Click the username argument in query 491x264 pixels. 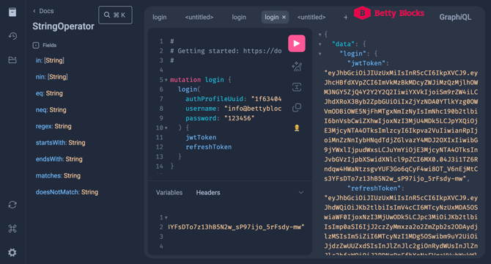tap(201, 109)
